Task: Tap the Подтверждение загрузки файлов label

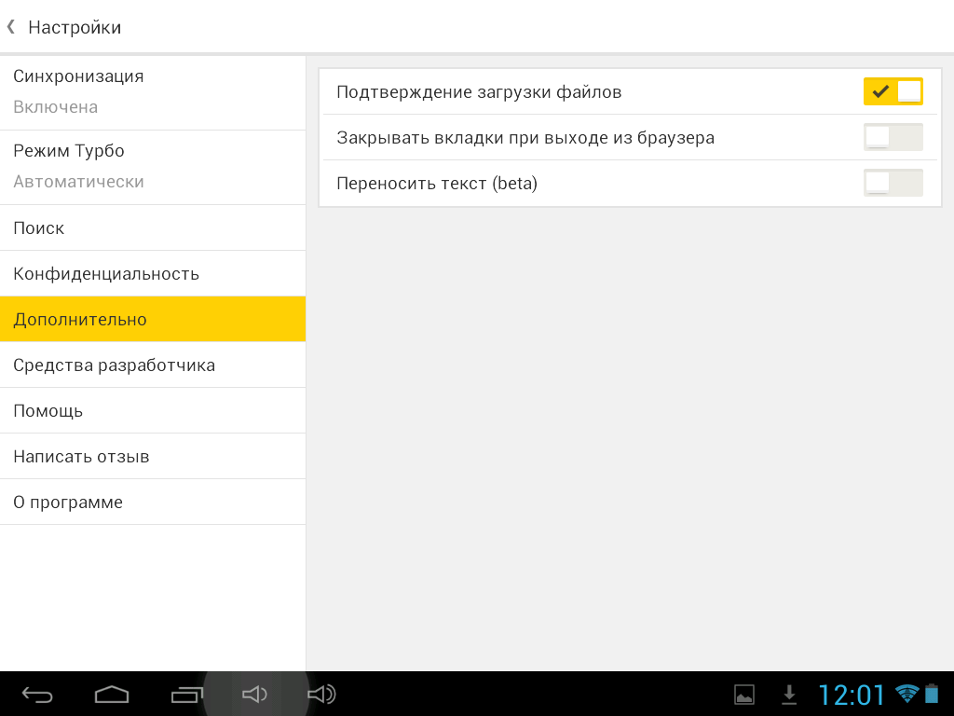Action: point(479,92)
